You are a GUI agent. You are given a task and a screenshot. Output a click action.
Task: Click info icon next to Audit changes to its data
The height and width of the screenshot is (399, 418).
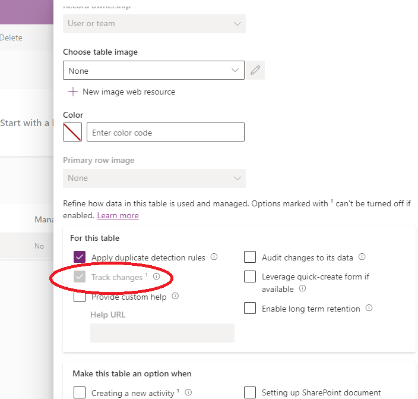(x=362, y=257)
